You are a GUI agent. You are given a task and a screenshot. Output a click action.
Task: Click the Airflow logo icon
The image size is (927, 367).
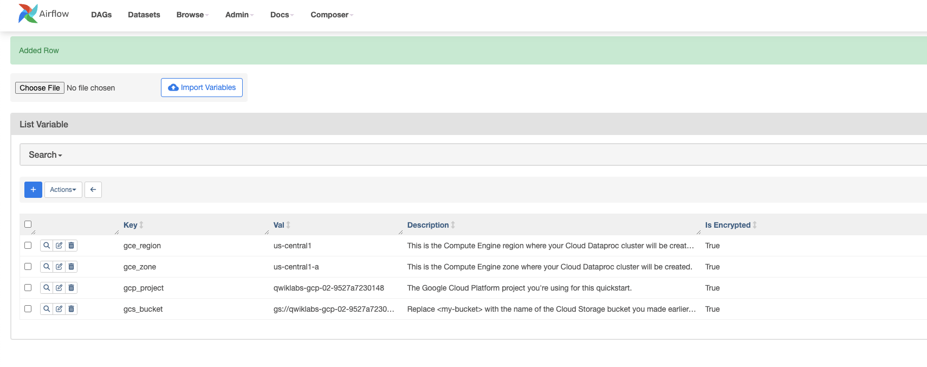tap(28, 14)
